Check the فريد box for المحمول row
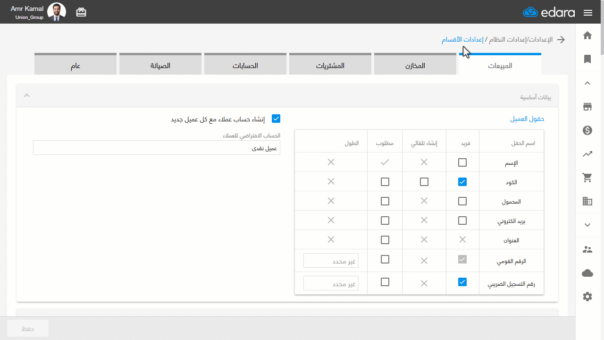 click(x=462, y=201)
